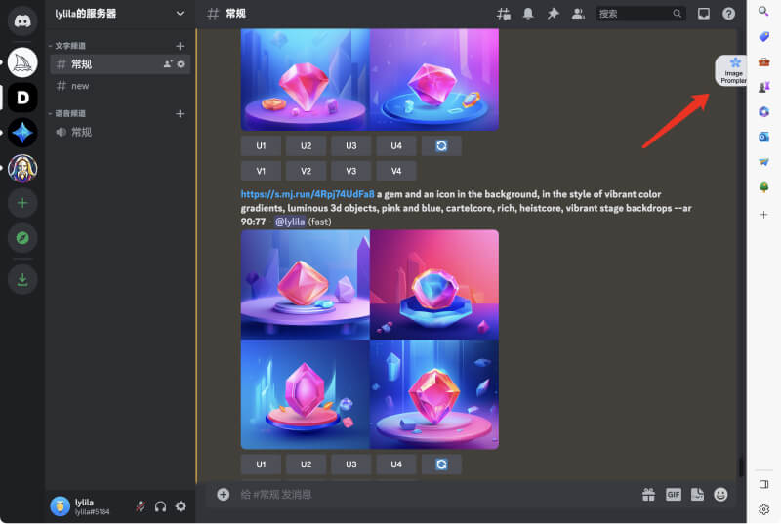Join the 常规 voice channel
This screenshot has width=781, height=524.
81,132
